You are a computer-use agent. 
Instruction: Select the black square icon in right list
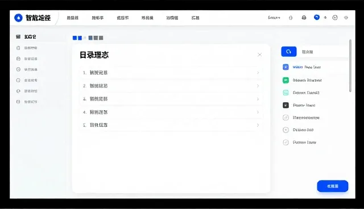coord(286,105)
